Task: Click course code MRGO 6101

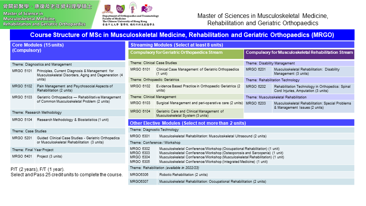Action: 140,69
